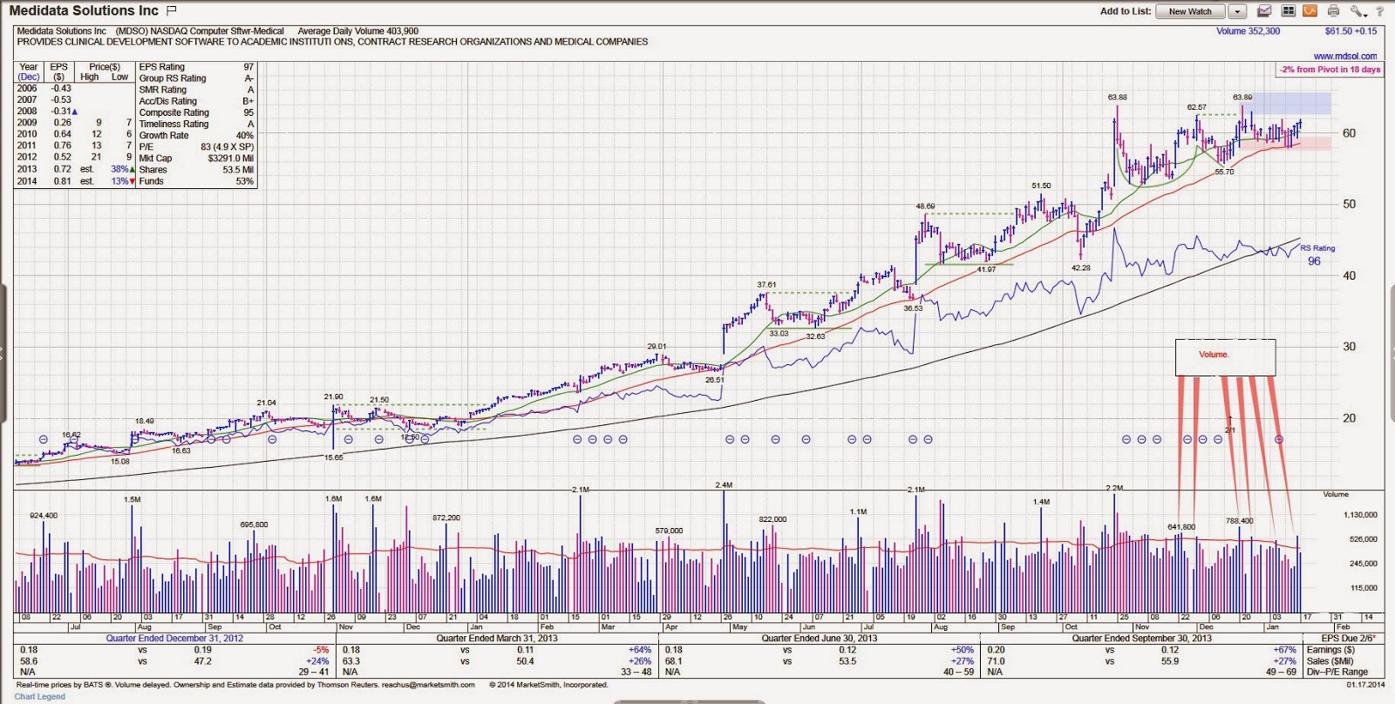This screenshot has height=704, width=1395.
Task: Click the orange curve chart icon
Action: point(1310,11)
